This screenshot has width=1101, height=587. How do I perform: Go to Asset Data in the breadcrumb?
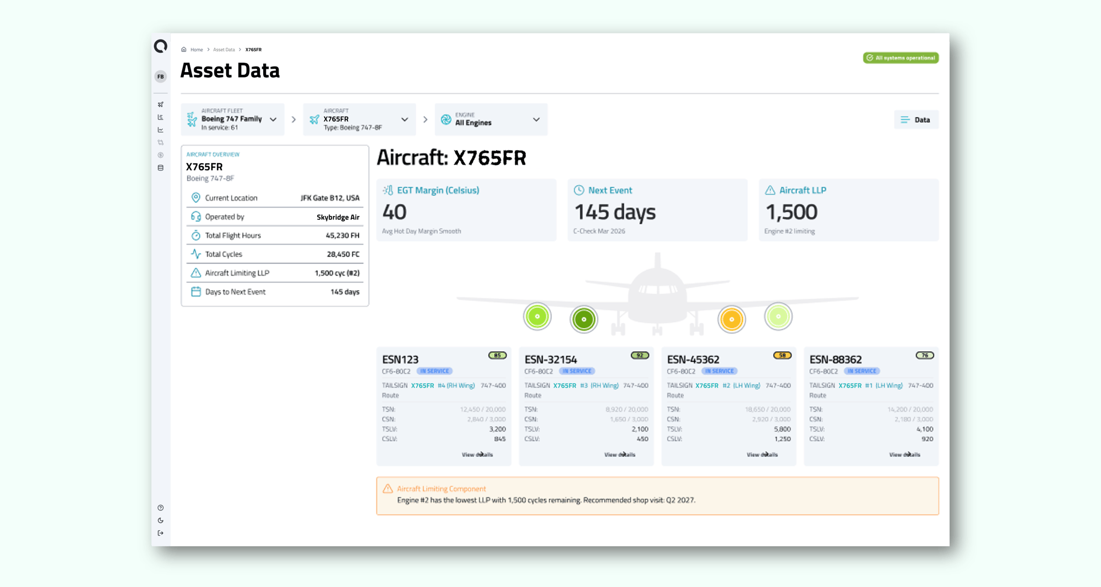[x=224, y=49]
